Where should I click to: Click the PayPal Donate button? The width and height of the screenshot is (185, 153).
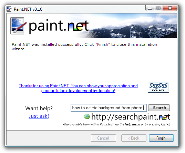(x=158, y=88)
